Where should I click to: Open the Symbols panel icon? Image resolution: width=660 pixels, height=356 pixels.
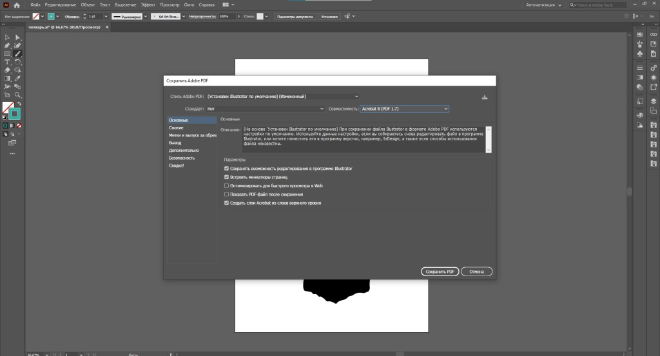point(640,54)
